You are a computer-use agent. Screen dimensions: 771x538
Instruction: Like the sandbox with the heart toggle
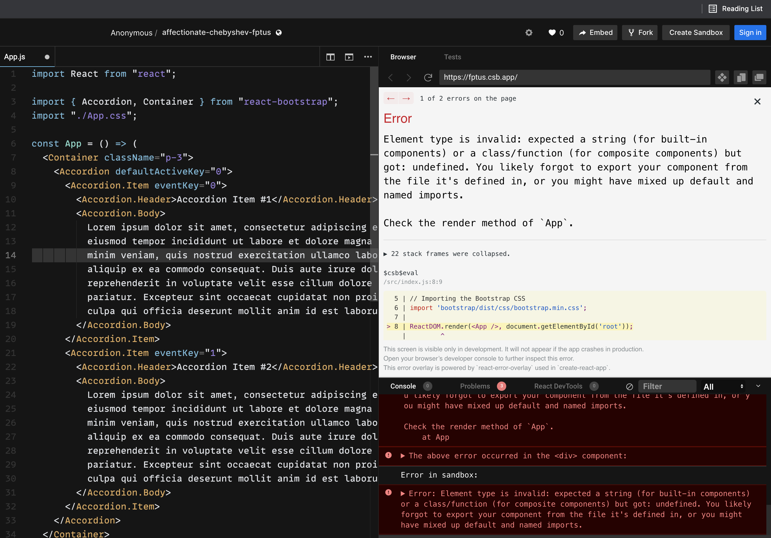pos(552,33)
